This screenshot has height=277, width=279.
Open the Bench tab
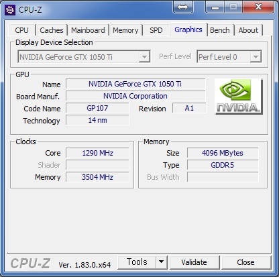(x=220, y=30)
